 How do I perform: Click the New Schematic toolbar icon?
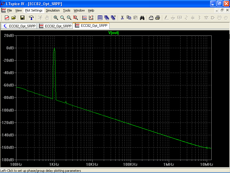tap(7, 18)
